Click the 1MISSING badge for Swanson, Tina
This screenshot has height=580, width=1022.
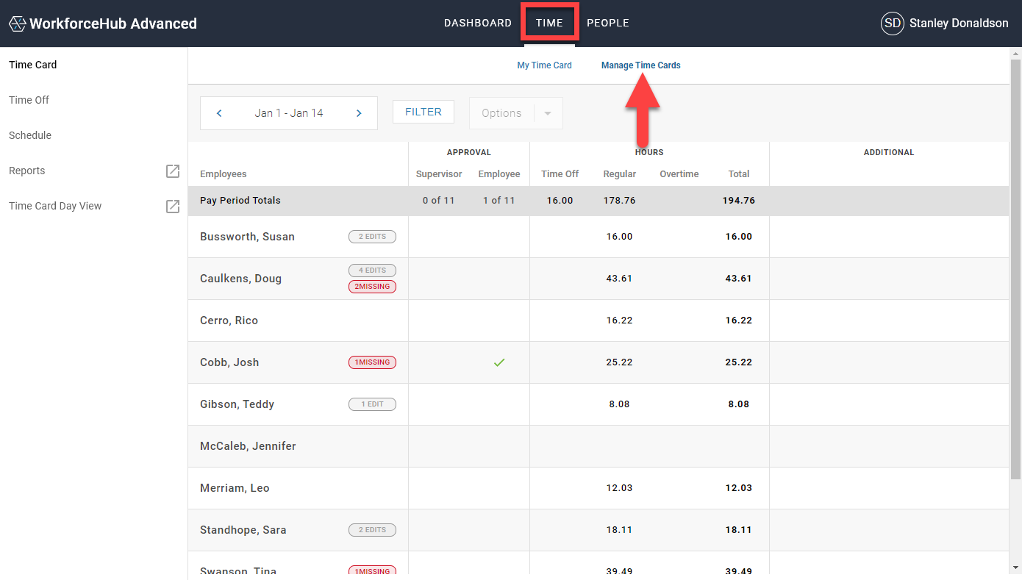tap(372, 571)
